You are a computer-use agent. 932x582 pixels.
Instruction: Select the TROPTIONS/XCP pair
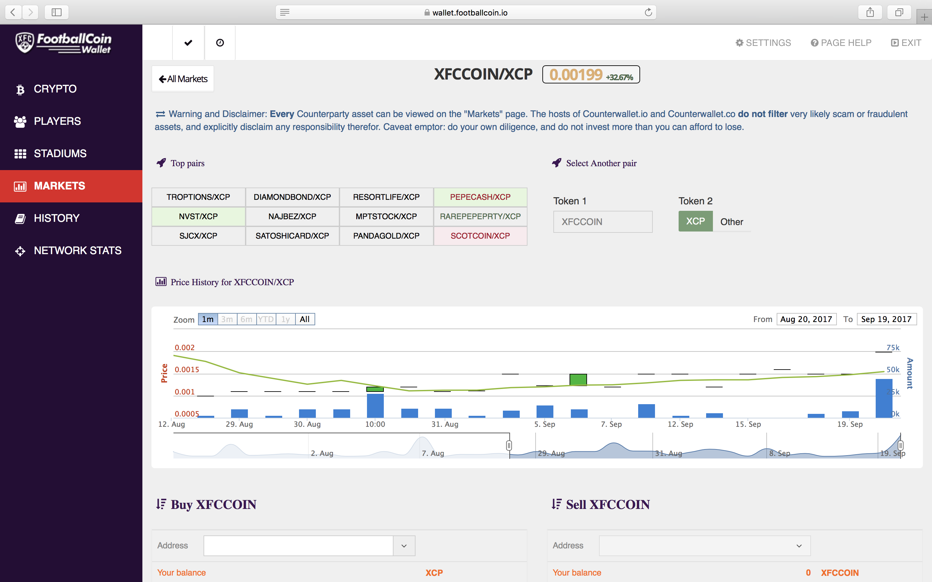(x=198, y=197)
